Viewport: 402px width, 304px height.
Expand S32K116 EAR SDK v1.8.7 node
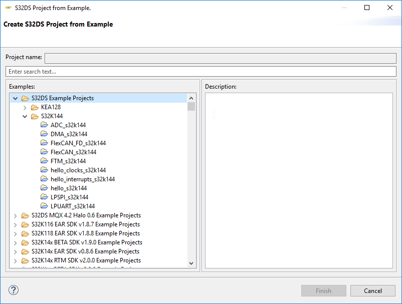tap(16, 225)
